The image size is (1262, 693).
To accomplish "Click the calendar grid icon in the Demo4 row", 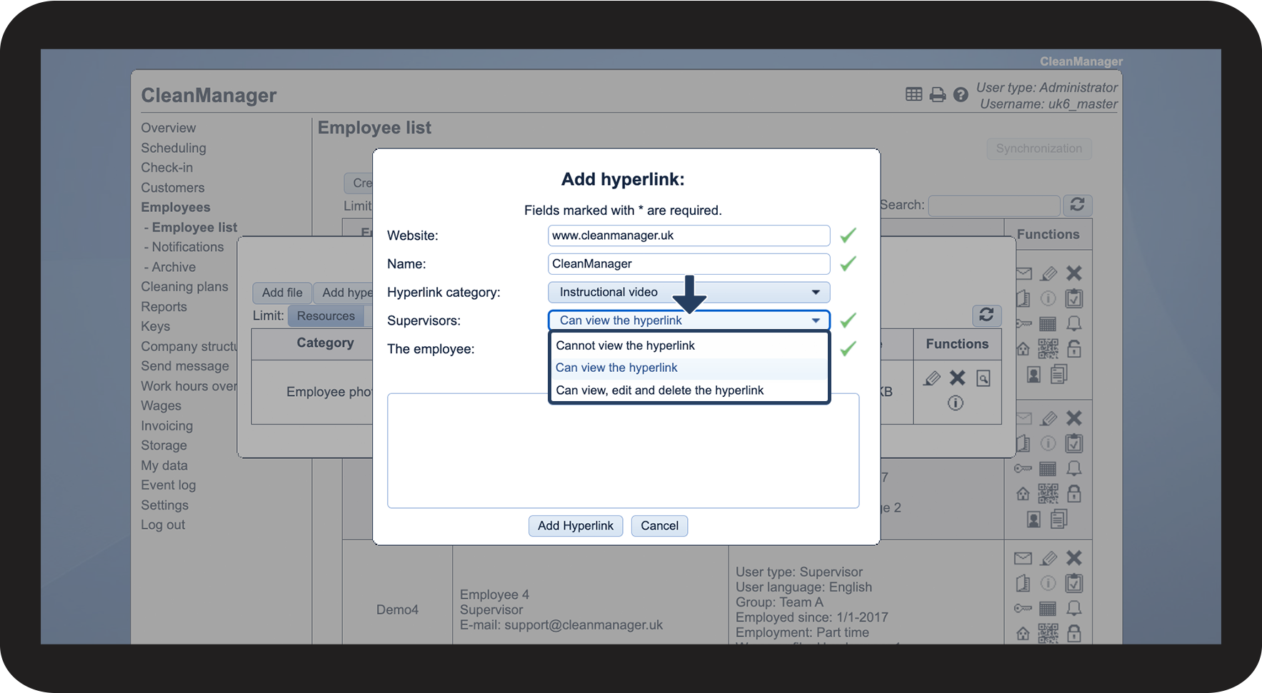I will point(1048,609).
